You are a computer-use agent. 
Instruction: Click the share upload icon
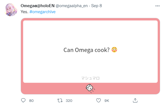(x=135, y=101)
